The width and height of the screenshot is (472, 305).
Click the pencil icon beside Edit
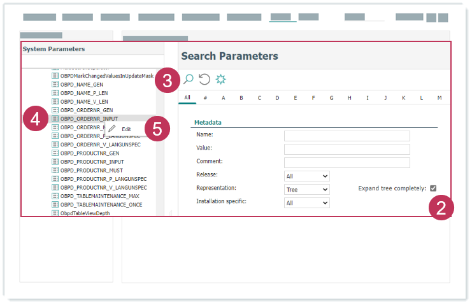pyautogui.click(x=112, y=129)
